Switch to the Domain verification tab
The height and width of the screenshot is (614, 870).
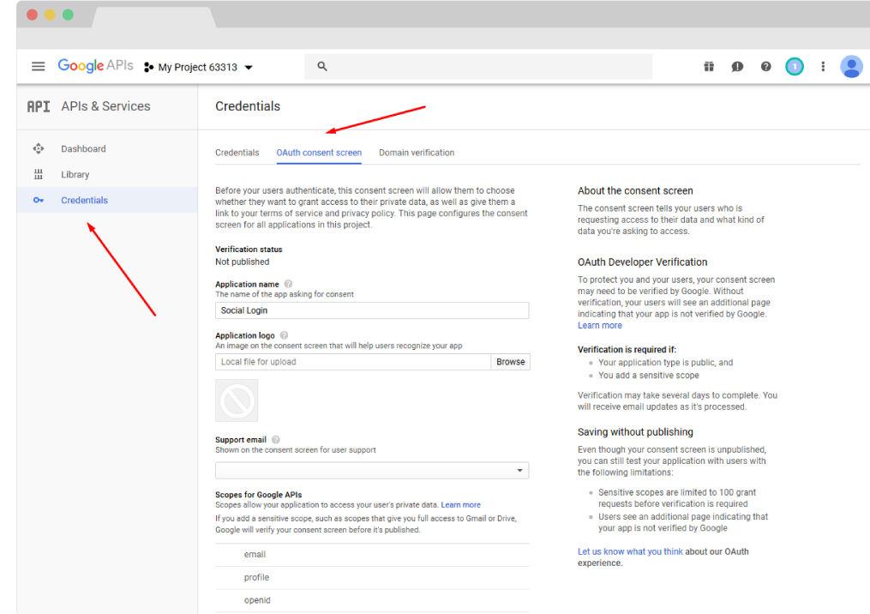[x=417, y=153]
